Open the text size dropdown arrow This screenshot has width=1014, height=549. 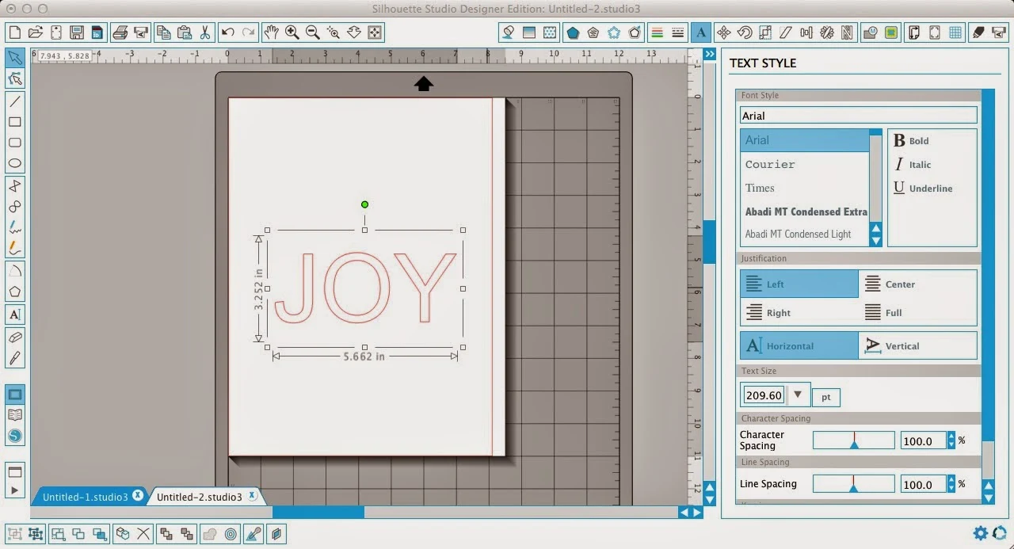(x=798, y=395)
